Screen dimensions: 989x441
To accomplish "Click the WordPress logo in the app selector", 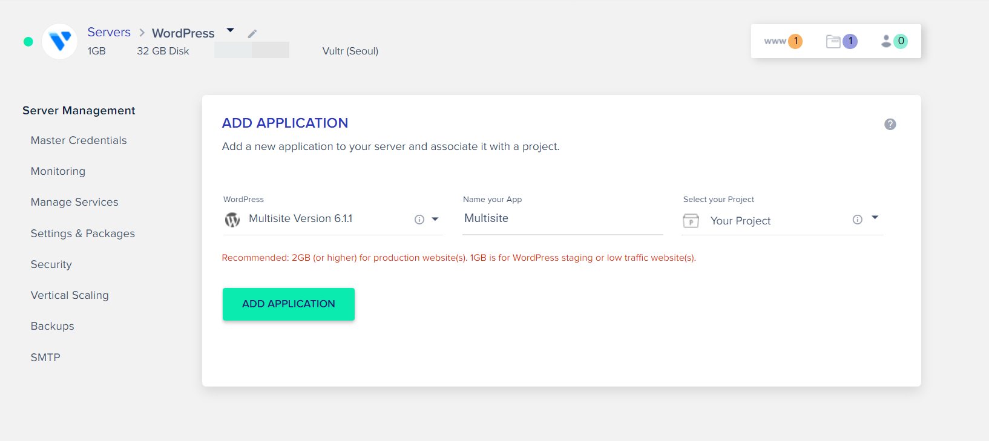I will [x=232, y=220].
